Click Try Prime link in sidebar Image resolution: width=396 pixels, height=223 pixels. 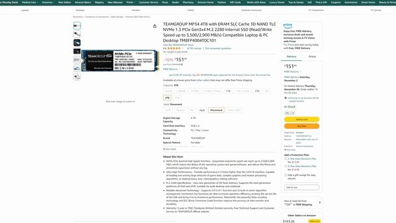tap(288, 45)
